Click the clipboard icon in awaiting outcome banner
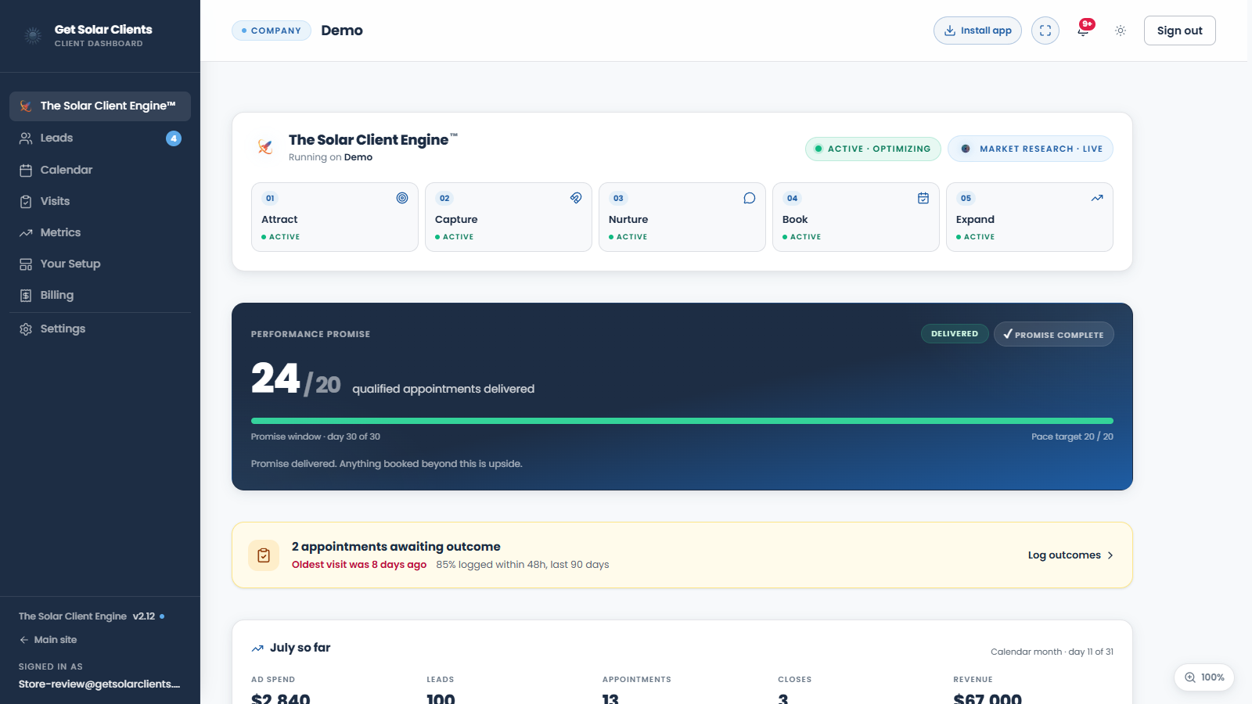This screenshot has width=1252, height=704. click(x=264, y=555)
